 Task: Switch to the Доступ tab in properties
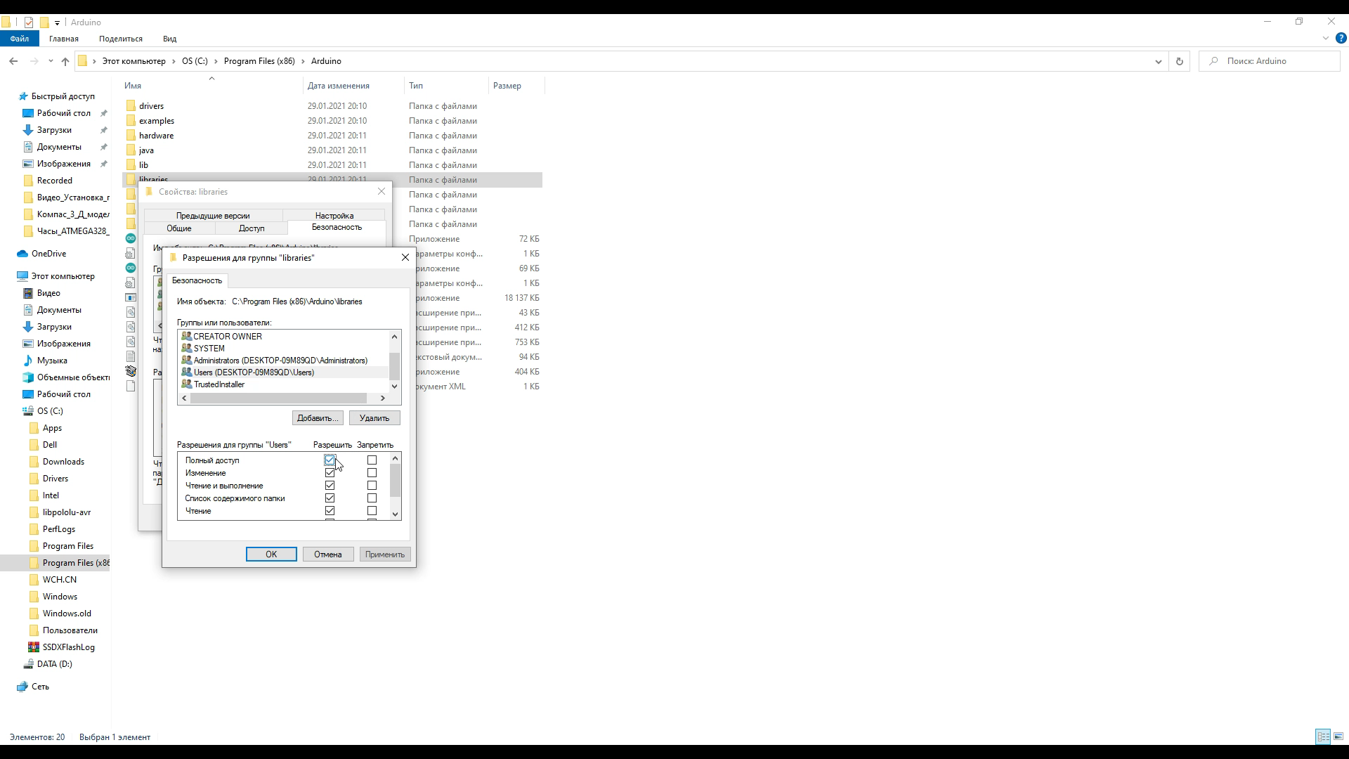pos(251,228)
